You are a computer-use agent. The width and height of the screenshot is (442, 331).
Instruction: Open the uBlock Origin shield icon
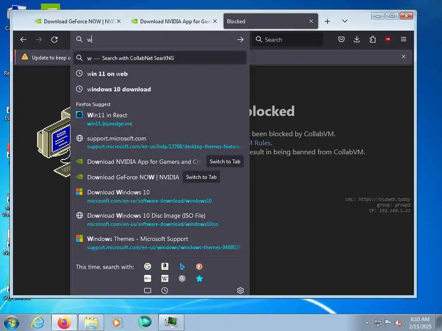click(x=388, y=39)
